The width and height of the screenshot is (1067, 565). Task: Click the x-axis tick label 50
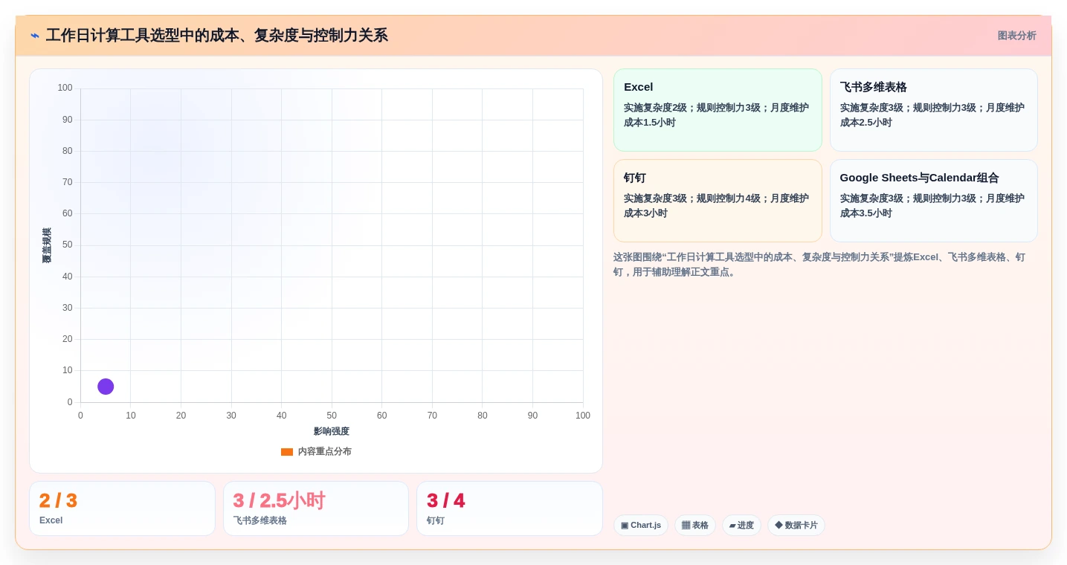(x=332, y=416)
